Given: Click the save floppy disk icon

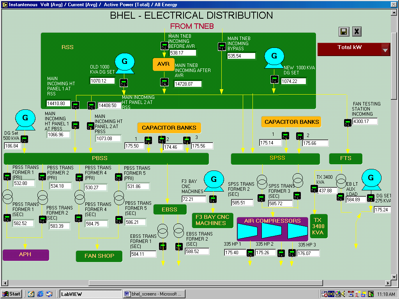Looking at the screenshot, I should (x=344, y=32).
